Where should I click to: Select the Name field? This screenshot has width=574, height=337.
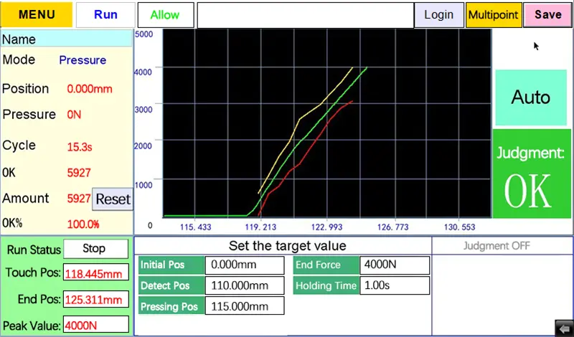[66, 39]
